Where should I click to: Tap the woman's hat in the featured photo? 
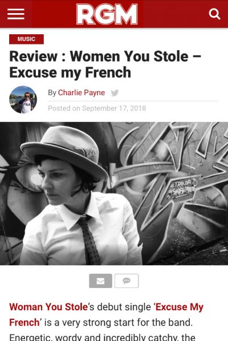(64, 150)
